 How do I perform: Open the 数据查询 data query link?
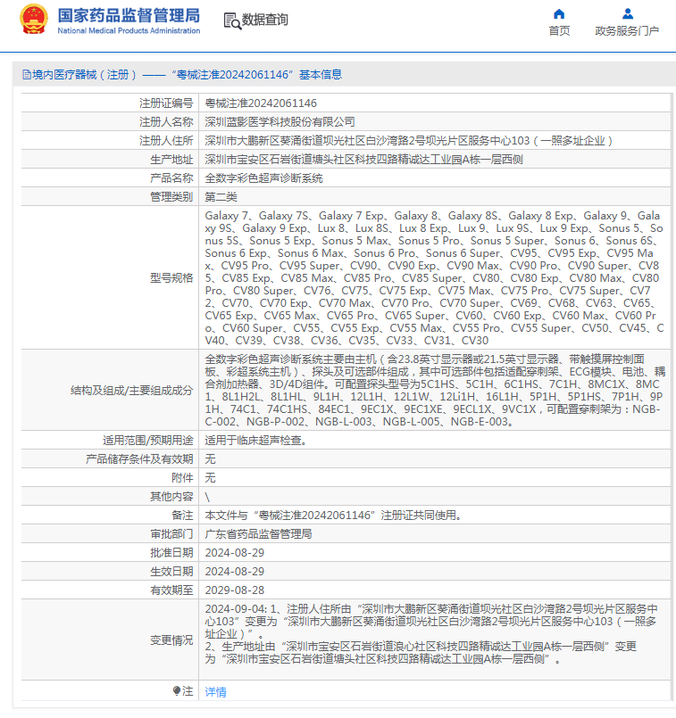click(x=264, y=20)
